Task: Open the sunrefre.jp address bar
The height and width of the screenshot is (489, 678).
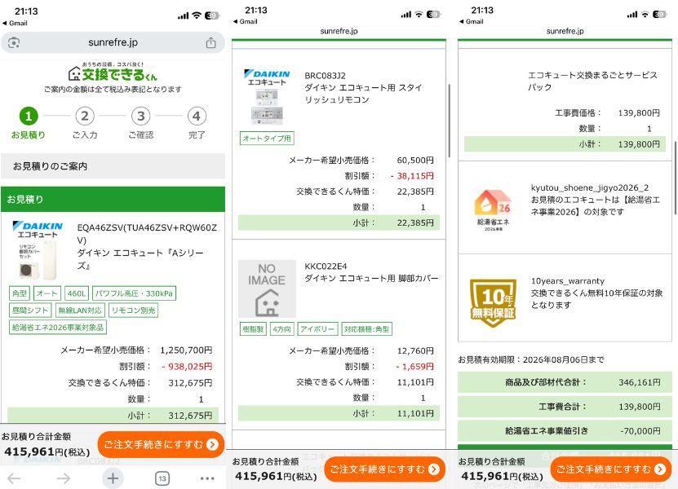Action: coord(113,42)
